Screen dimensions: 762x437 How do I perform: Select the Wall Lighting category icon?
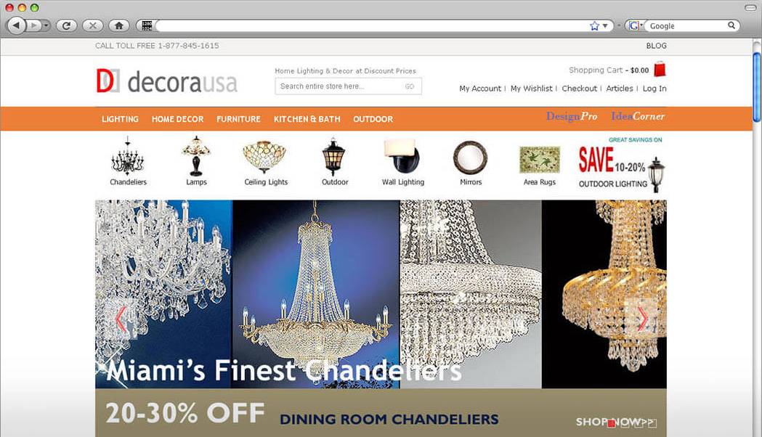click(x=402, y=156)
